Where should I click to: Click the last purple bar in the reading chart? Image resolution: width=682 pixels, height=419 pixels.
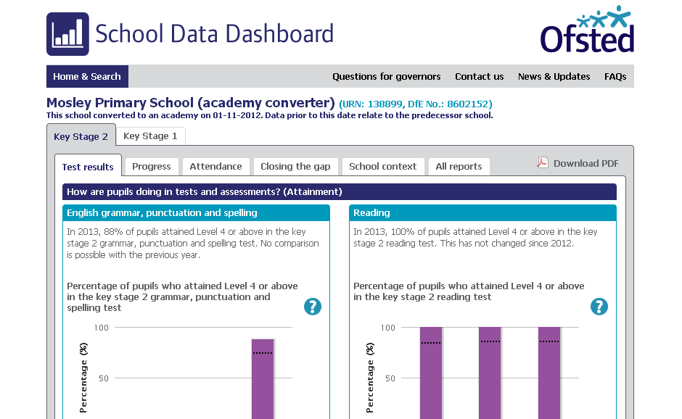tap(549, 373)
